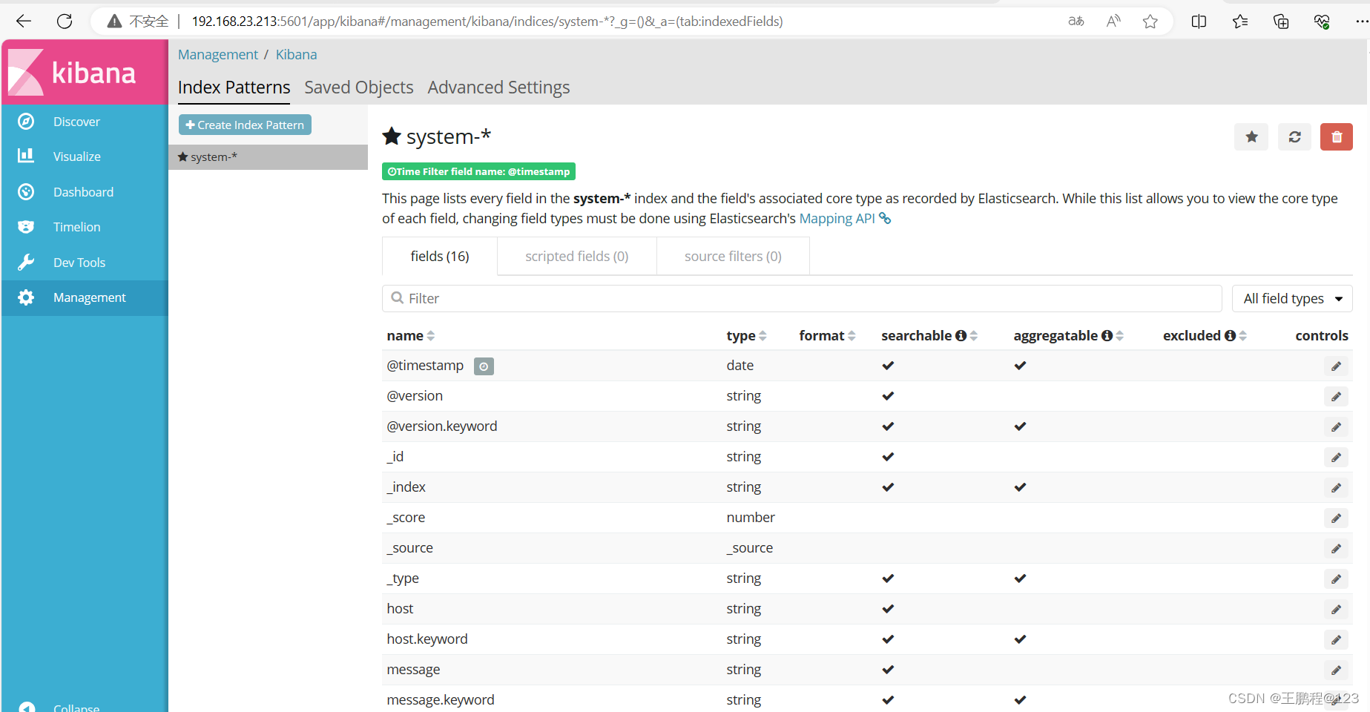Open the Visualize bar chart icon
This screenshot has width=1370, height=712.
click(26, 156)
